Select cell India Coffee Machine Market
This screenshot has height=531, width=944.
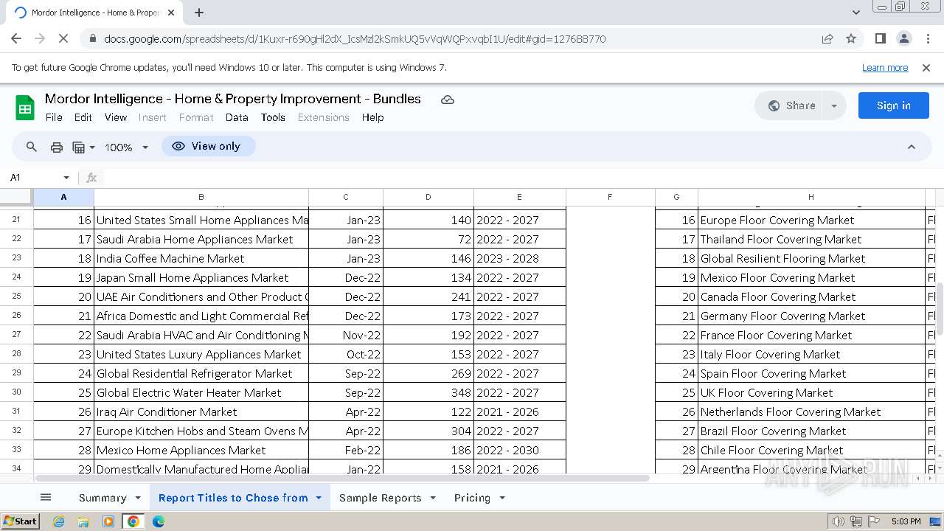pyautogui.click(x=201, y=258)
